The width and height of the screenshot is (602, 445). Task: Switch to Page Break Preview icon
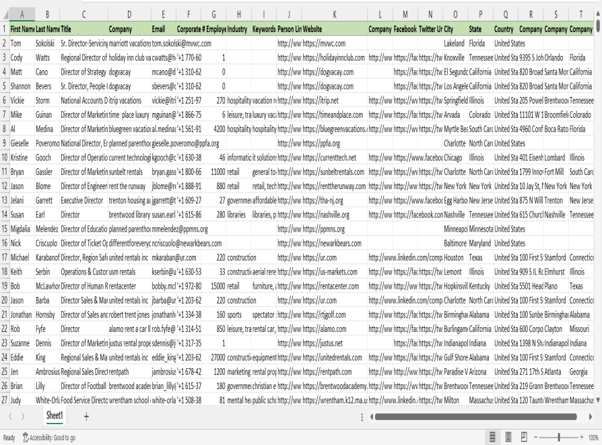click(523, 438)
